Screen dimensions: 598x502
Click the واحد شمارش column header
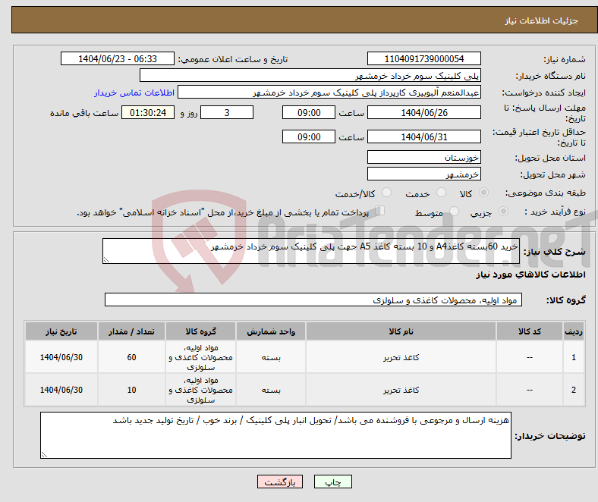pos(271,331)
